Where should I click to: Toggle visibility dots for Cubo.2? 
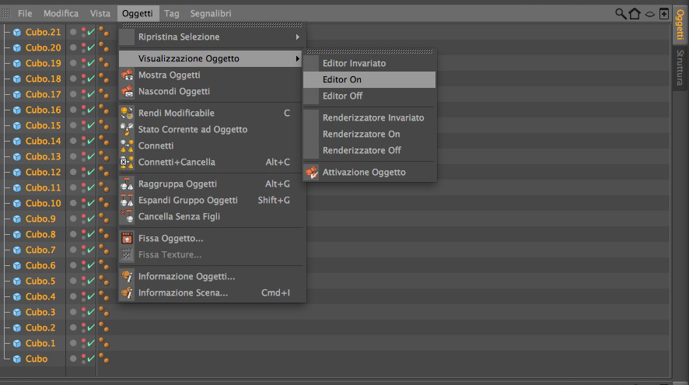click(82, 327)
